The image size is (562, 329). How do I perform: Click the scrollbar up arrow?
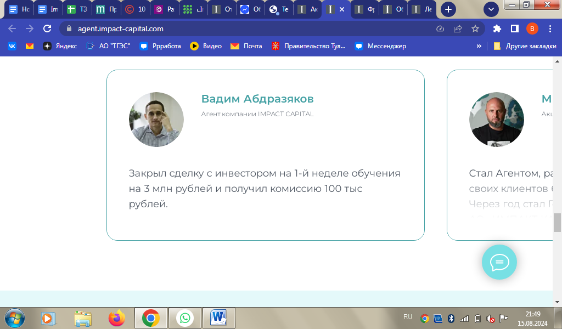557,61
